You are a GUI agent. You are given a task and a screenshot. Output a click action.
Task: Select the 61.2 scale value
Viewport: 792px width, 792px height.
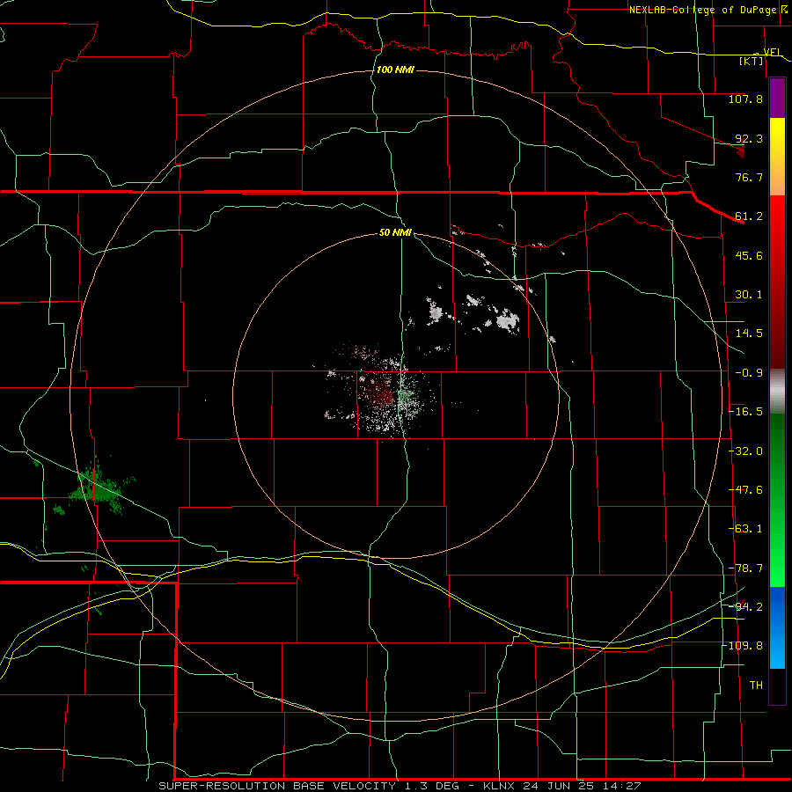coord(749,216)
